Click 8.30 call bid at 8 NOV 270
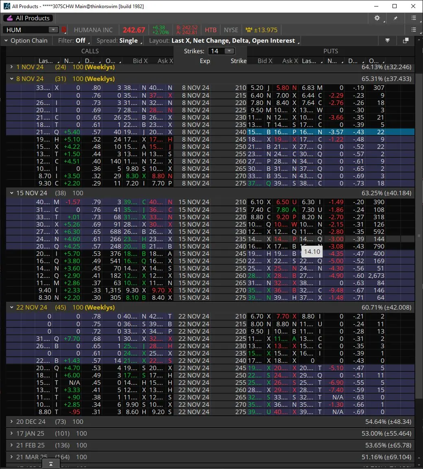The height and width of the screenshot is (469, 423). click(132, 176)
